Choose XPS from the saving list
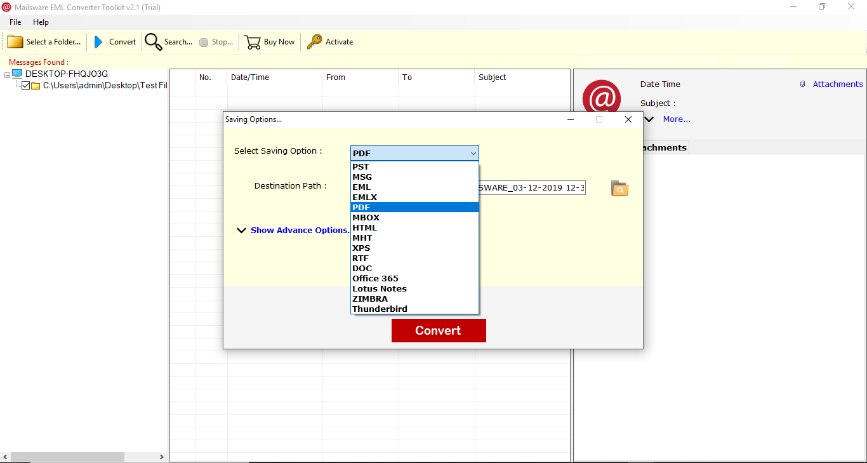 pos(414,248)
